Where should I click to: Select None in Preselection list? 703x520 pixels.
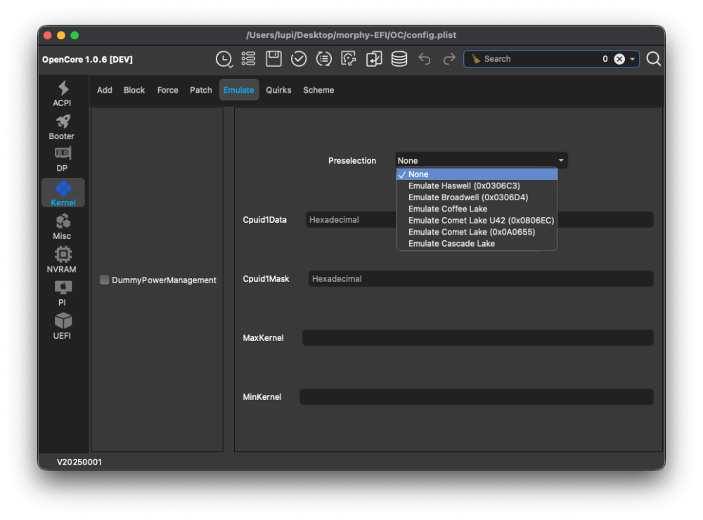(477, 174)
